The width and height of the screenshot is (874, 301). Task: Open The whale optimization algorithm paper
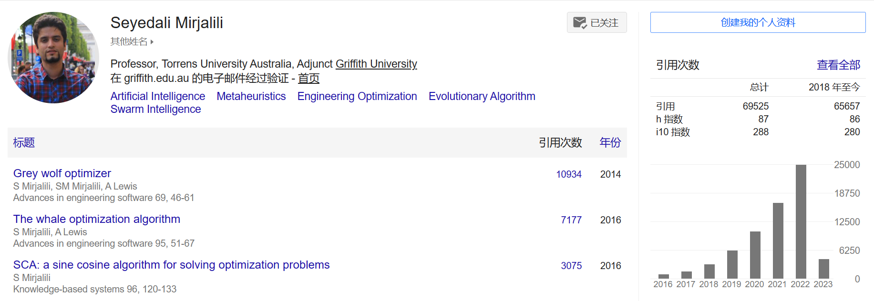[97, 219]
